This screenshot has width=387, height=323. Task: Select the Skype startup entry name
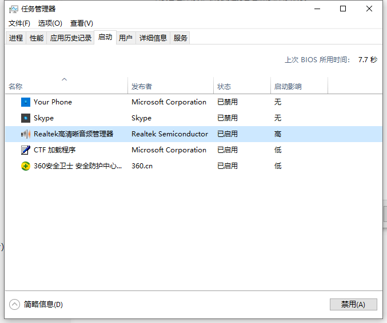tap(43, 118)
